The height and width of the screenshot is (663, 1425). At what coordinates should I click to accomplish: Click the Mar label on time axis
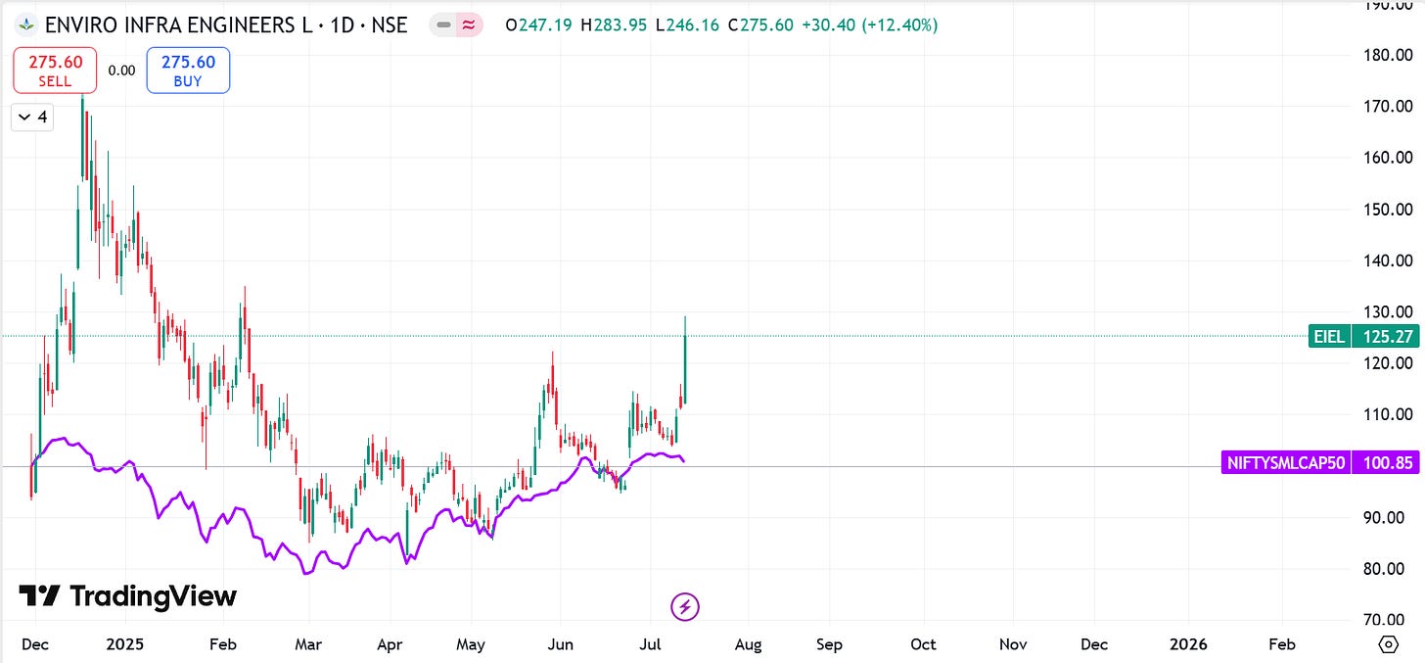click(308, 644)
